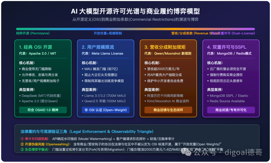
Task: Select the line "代表: MongoDB / Redis模式"
Action: [x=229, y=53]
